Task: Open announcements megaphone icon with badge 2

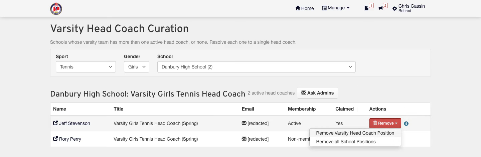Action: (x=383, y=7)
